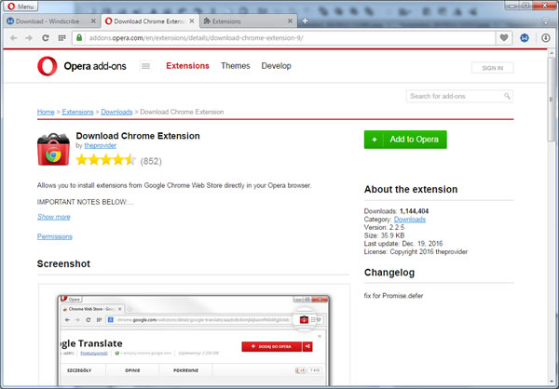Click the search magnifier icon

tap(507, 96)
